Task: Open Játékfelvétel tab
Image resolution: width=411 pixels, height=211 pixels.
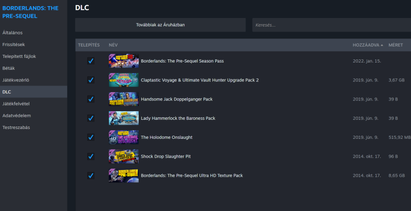Action: (33, 103)
